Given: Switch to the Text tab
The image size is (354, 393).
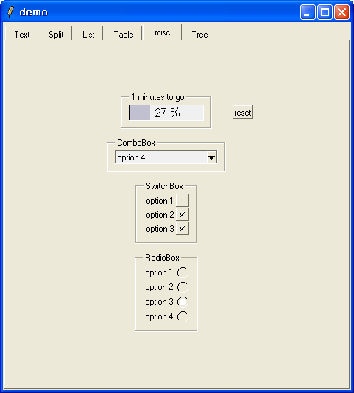Looking at the screenshot, I should click(x=22, y=33).
